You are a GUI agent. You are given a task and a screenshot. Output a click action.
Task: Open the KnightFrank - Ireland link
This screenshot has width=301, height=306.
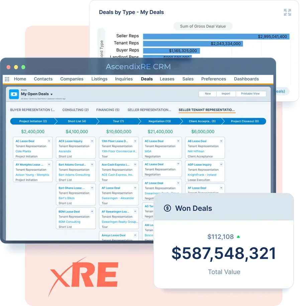point(202,175)
